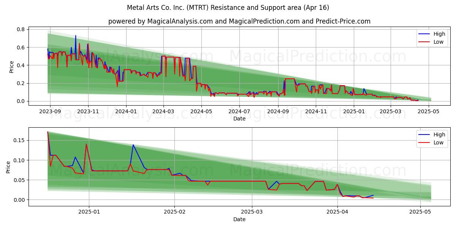
Task: Click the '2023-11' date label on the top chart
Action: (88, 111)
